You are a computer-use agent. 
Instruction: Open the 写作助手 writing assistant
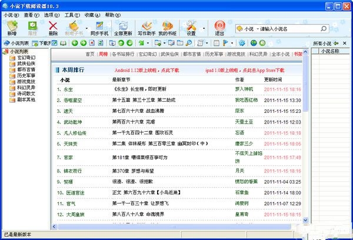pos(146,27)
